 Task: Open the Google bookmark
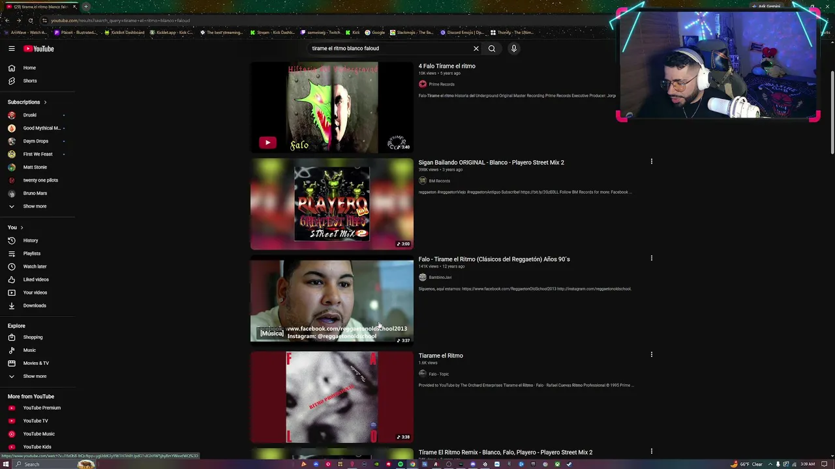(x=374, y=33)
